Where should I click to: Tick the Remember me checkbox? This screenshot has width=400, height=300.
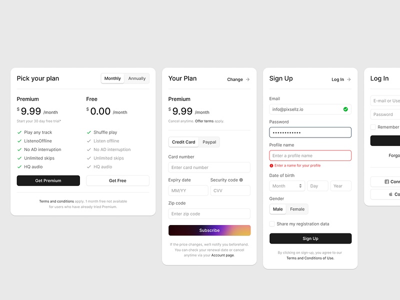(x=373, y=127)
